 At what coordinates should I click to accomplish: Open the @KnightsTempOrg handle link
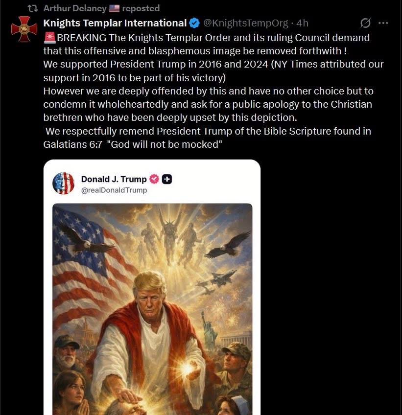pyautogui.click(x=246, y=23)
